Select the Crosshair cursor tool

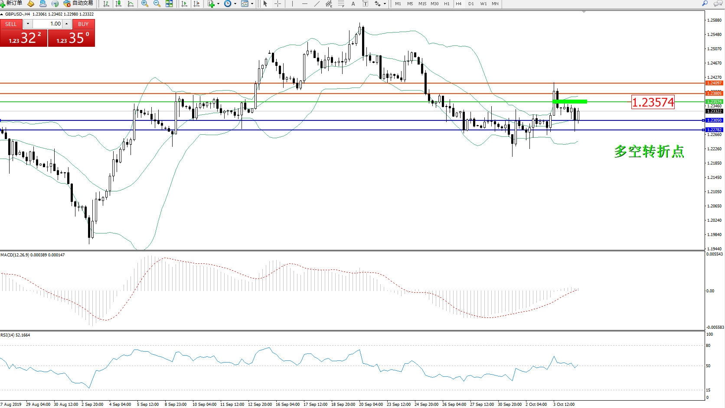click(x=278, y=4)
